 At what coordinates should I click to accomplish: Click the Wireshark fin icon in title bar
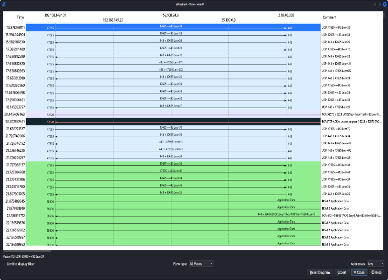[x=4, y=4]
